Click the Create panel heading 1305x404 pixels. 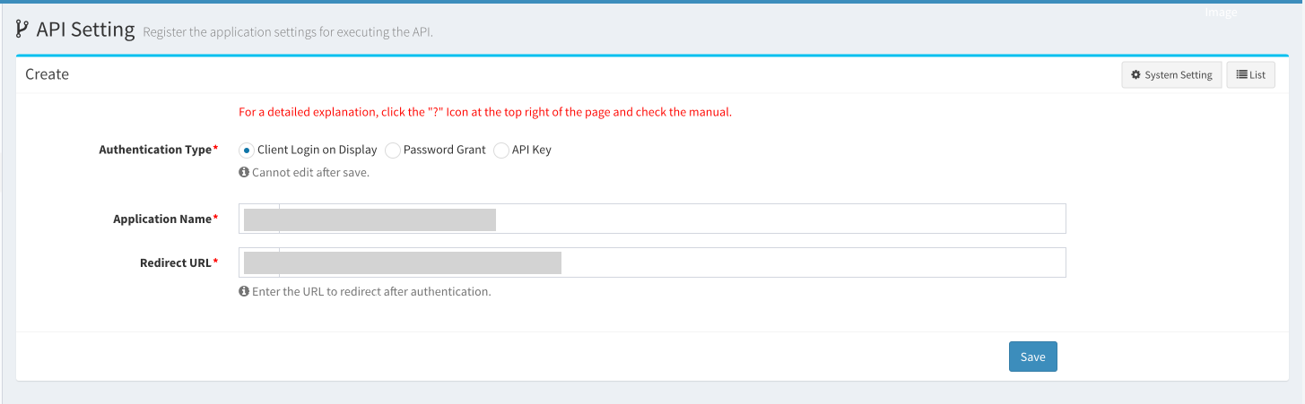[47, 74]
